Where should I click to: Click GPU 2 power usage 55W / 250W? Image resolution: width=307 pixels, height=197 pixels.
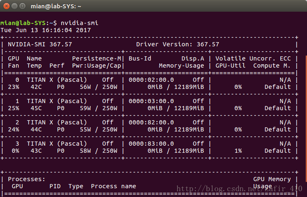(99, 129)
